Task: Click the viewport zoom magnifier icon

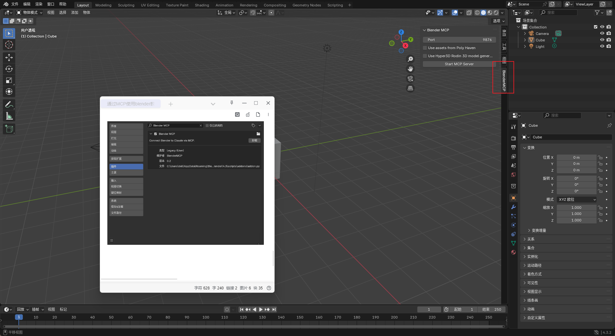Action: 410,59
